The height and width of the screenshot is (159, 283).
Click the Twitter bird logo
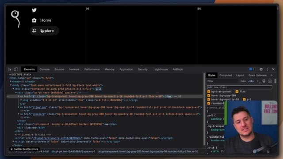[34, 10]
